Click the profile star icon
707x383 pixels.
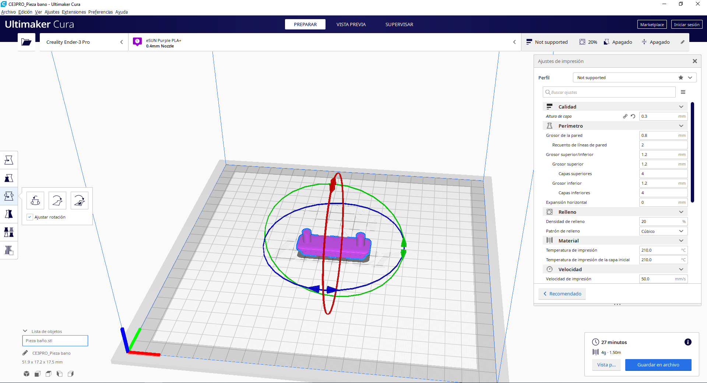(x=681, y=78)
